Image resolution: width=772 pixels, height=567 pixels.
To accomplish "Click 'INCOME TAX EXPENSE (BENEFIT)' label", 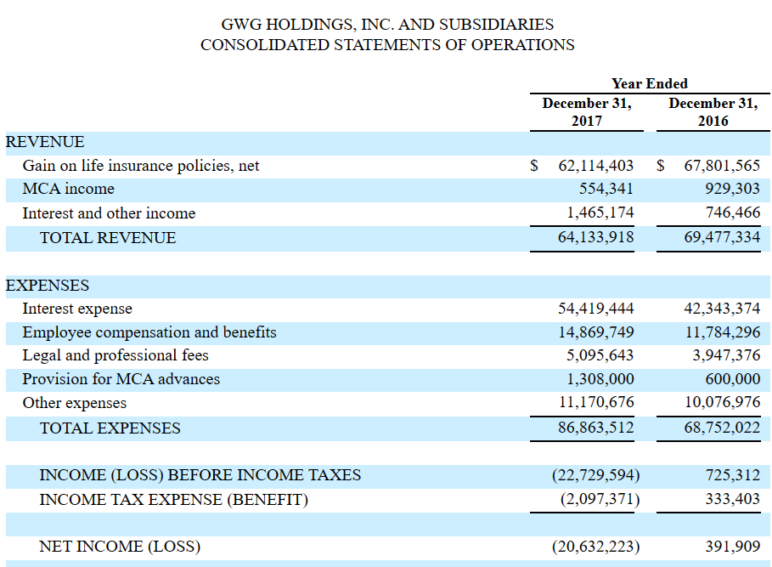I will [x=174, y=500].
